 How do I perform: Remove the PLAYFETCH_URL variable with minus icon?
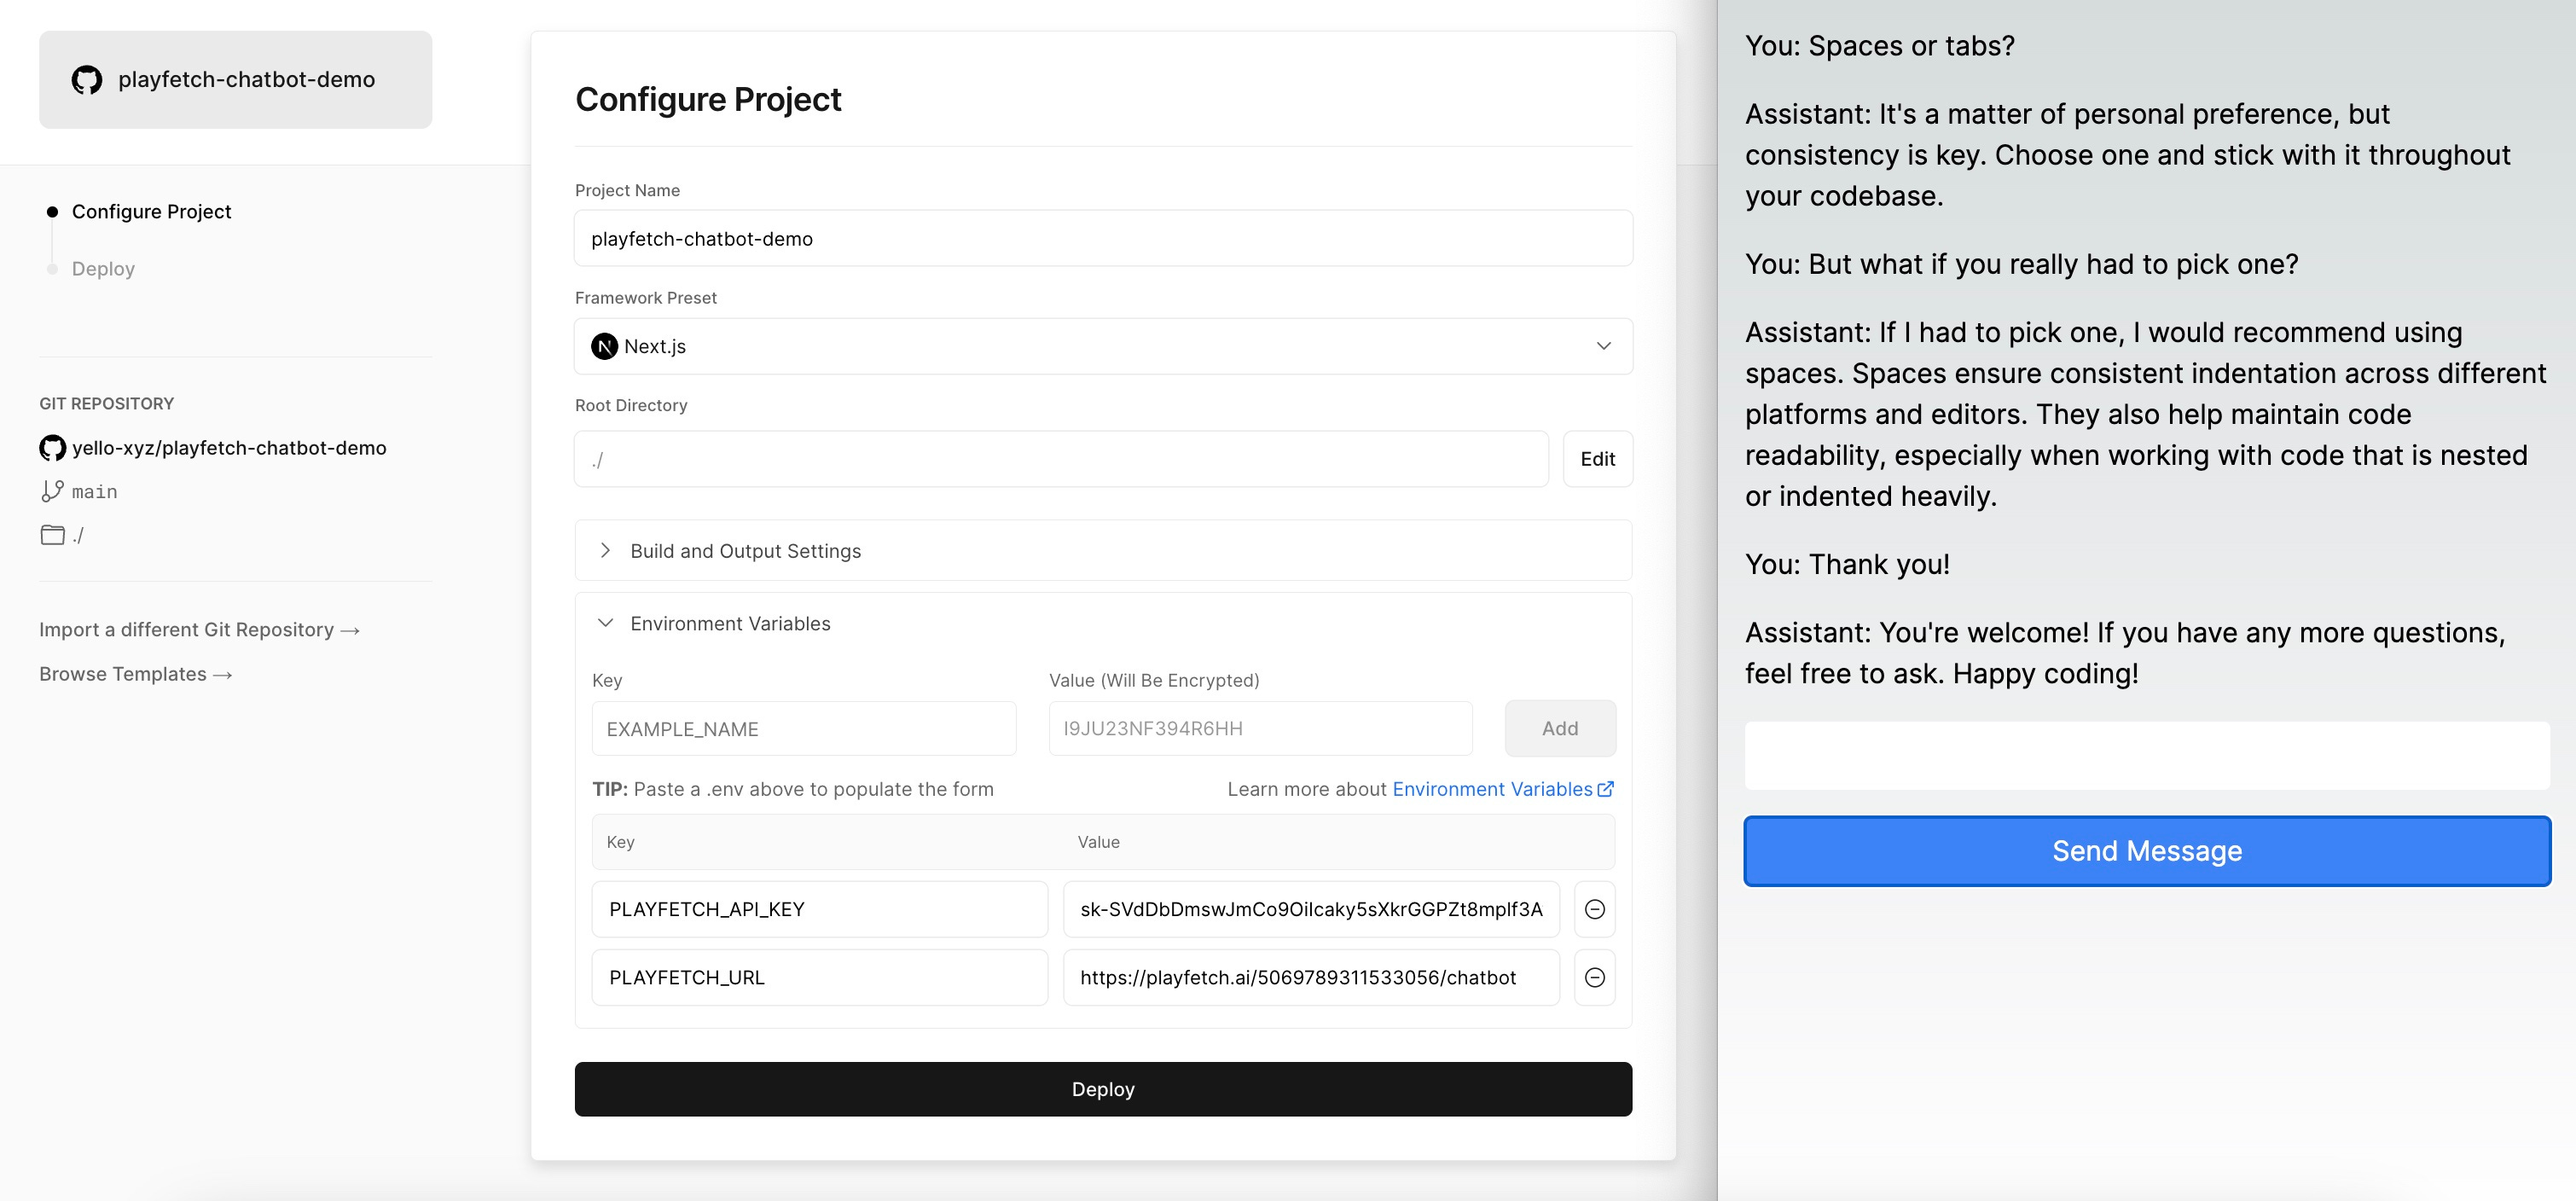1594,977
